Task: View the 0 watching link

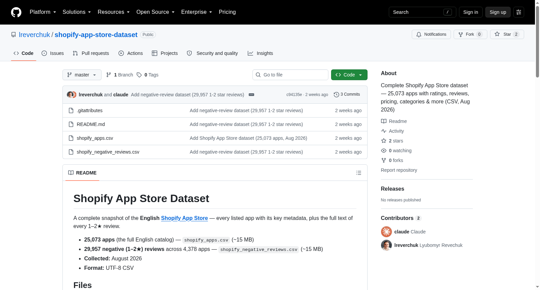Action: point(396,151)
